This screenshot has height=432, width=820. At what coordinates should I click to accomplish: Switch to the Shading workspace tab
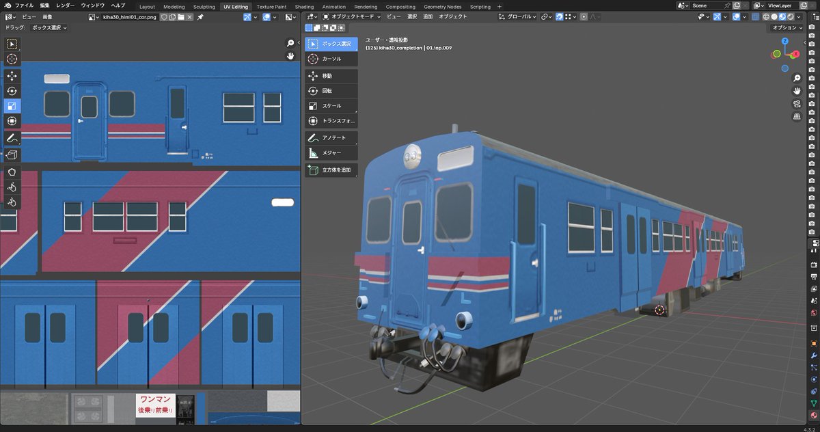coord(304,6)
